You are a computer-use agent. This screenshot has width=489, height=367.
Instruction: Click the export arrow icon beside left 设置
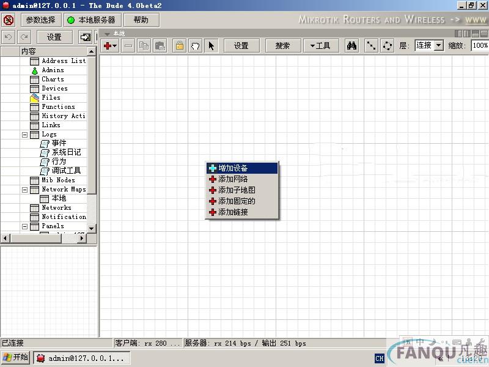click(x=85, y=37)
